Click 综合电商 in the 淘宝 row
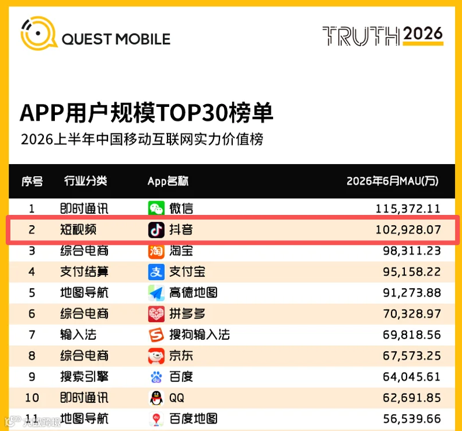Image resolution: width=462 pixels, height=431 pixels. click(84, 251)
